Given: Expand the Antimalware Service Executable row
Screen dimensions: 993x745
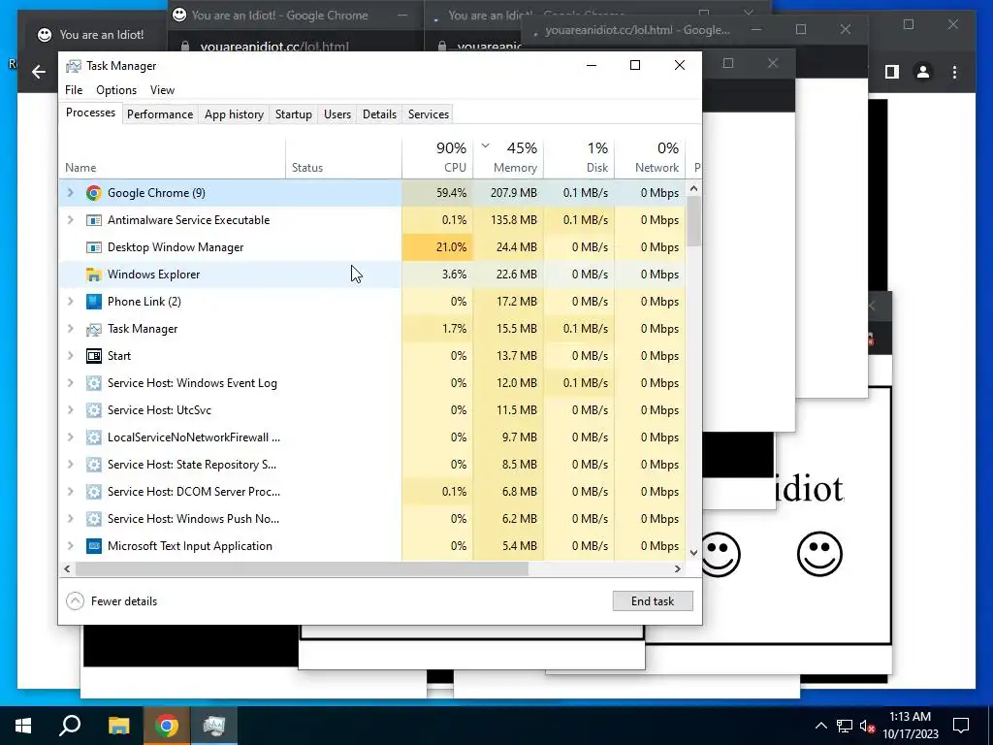Looking at the screenshot, I should click(x=70, y=220).
